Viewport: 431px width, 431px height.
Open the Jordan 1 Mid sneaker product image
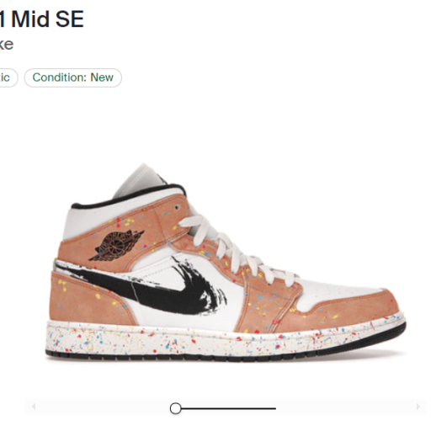226,263
